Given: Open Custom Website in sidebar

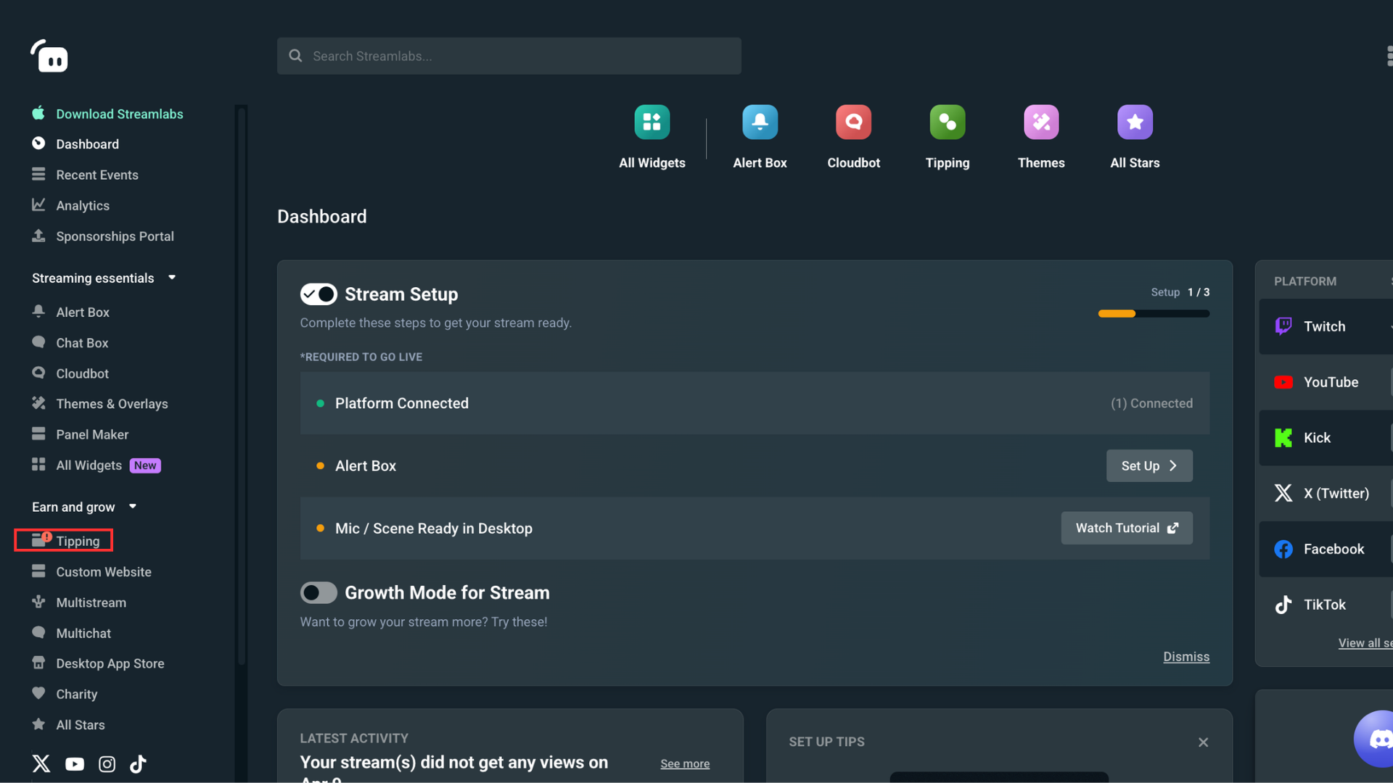Looking at the screenshot, I should pos(92,572).
